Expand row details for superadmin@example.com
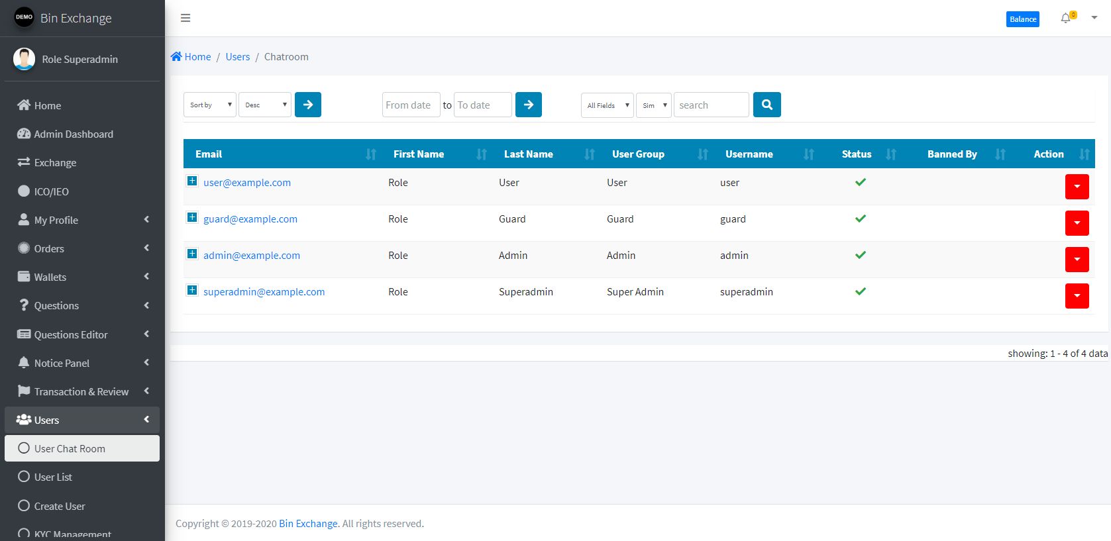The height and width of the screenshot is (541, 1111). [x=192, y=290]
